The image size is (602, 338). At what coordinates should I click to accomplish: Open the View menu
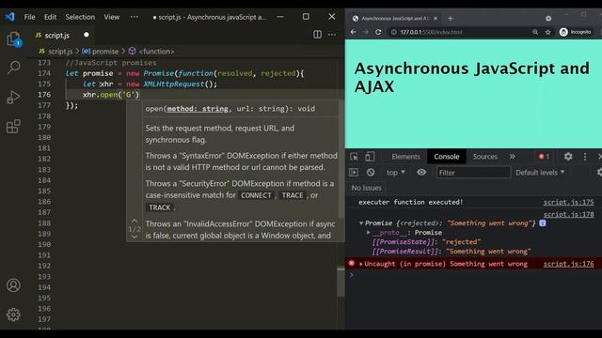click(111, 17)
